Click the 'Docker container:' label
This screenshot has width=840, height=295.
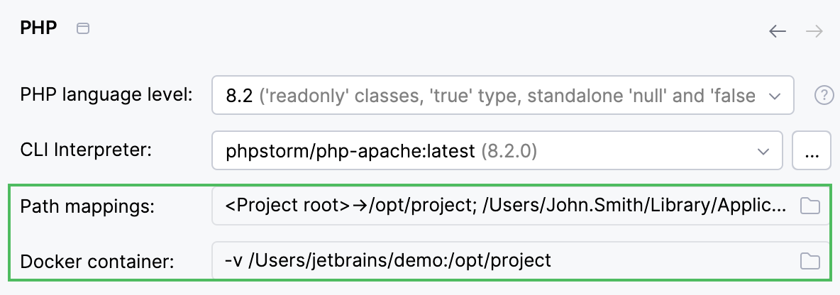click(x=97, y=261)
